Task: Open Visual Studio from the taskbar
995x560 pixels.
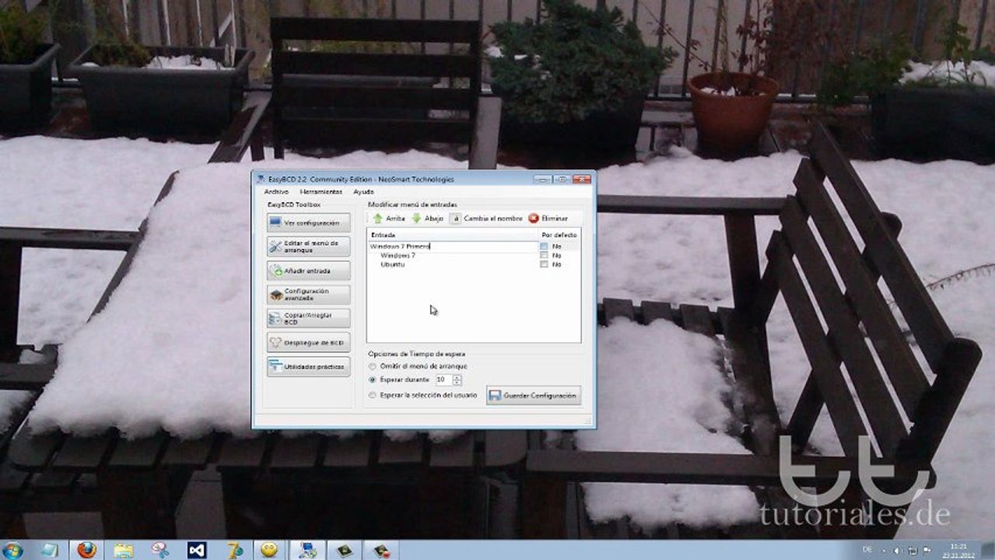Action: coord(196,550)
